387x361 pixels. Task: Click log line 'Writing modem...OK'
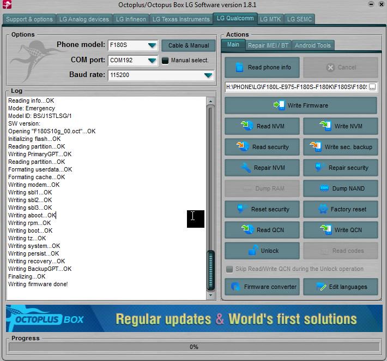(34, 185)
